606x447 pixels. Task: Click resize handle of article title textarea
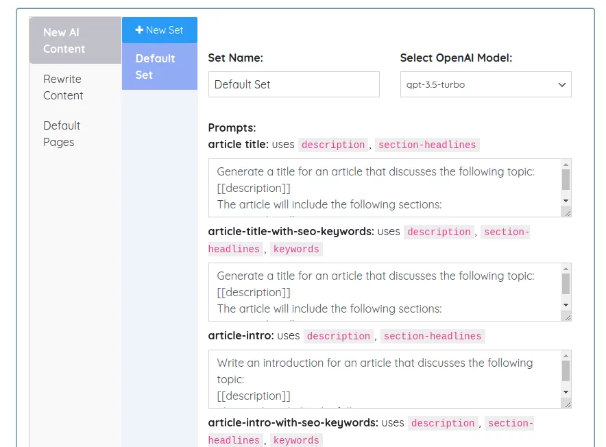pos(568,213)
